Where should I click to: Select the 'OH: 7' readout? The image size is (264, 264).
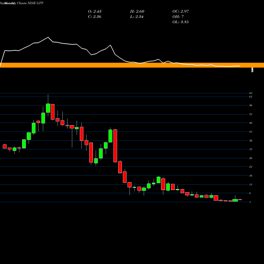point(178,17)
